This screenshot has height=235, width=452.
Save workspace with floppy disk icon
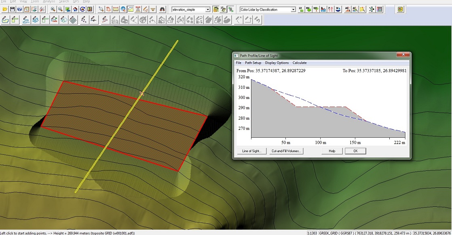point(13,9)
